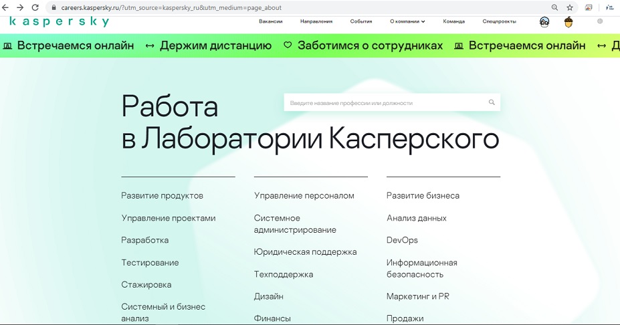Select the Техподдержка category
Image resolution: width=620 pixels, height=325 pixels.
pos(284,274)
